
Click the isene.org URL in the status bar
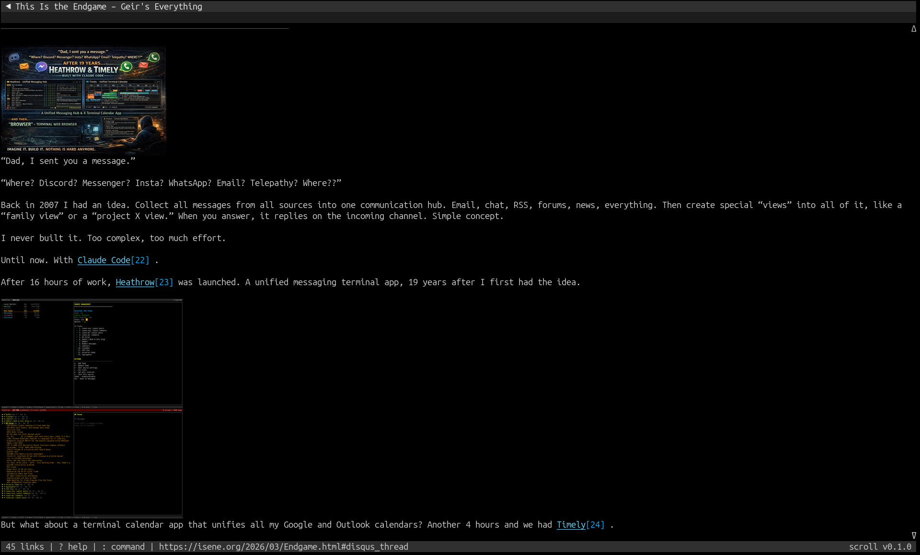click(x=284, y=547)
